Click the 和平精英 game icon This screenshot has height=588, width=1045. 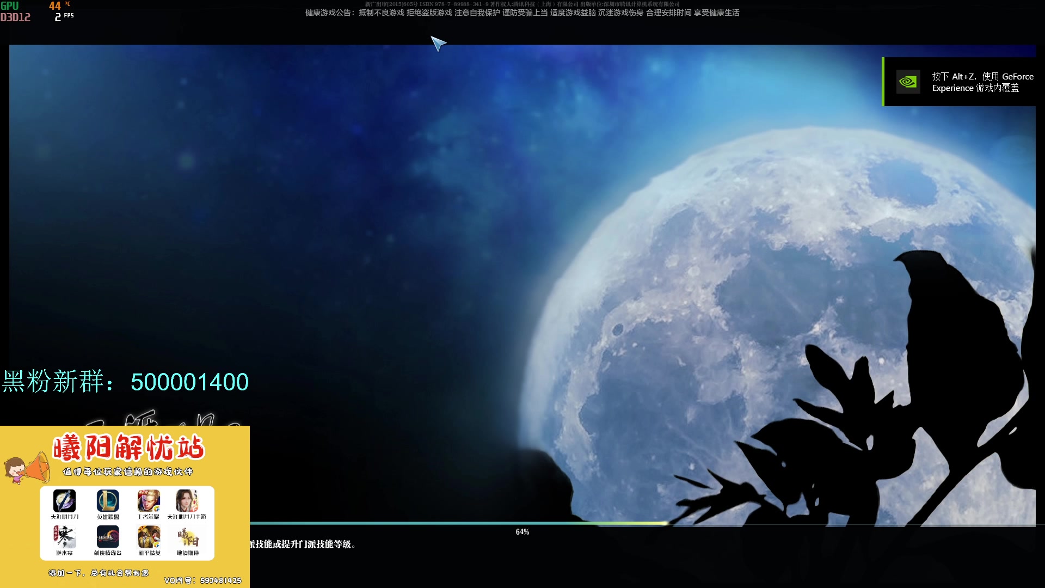coord(149,537)
